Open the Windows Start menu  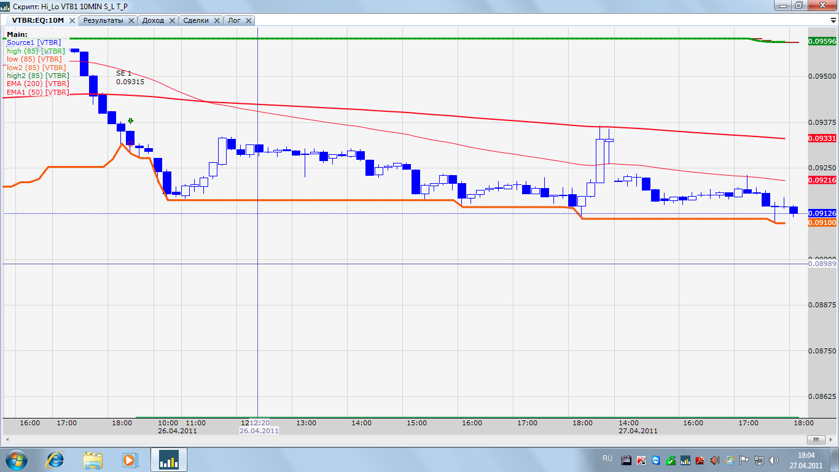(x=15, y=460)
